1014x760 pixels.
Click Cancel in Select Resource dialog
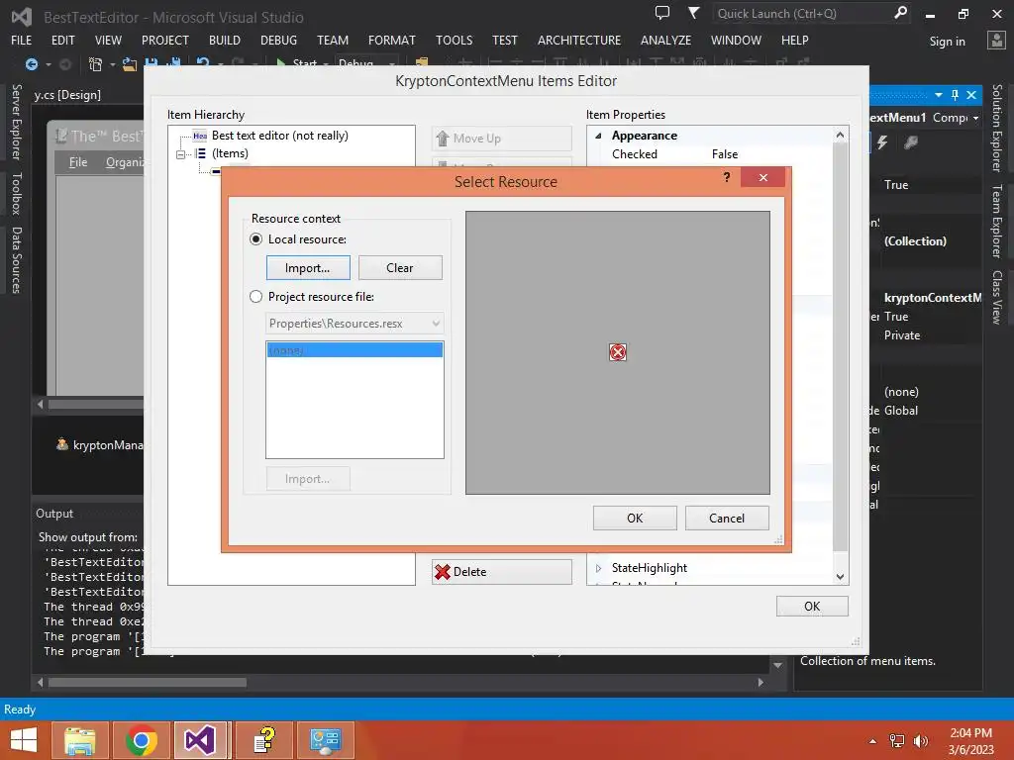726,518
